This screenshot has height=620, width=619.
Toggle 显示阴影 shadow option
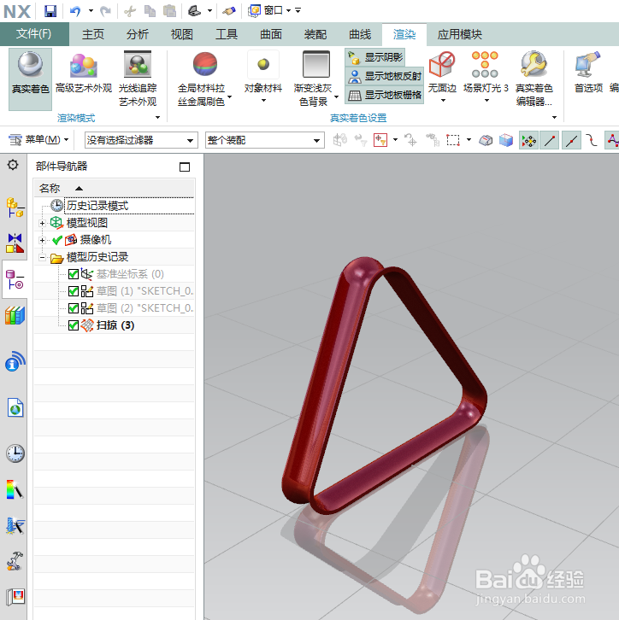(x=374, y=57)
